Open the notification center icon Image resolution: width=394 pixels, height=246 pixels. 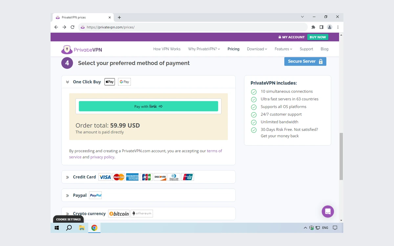335,228
